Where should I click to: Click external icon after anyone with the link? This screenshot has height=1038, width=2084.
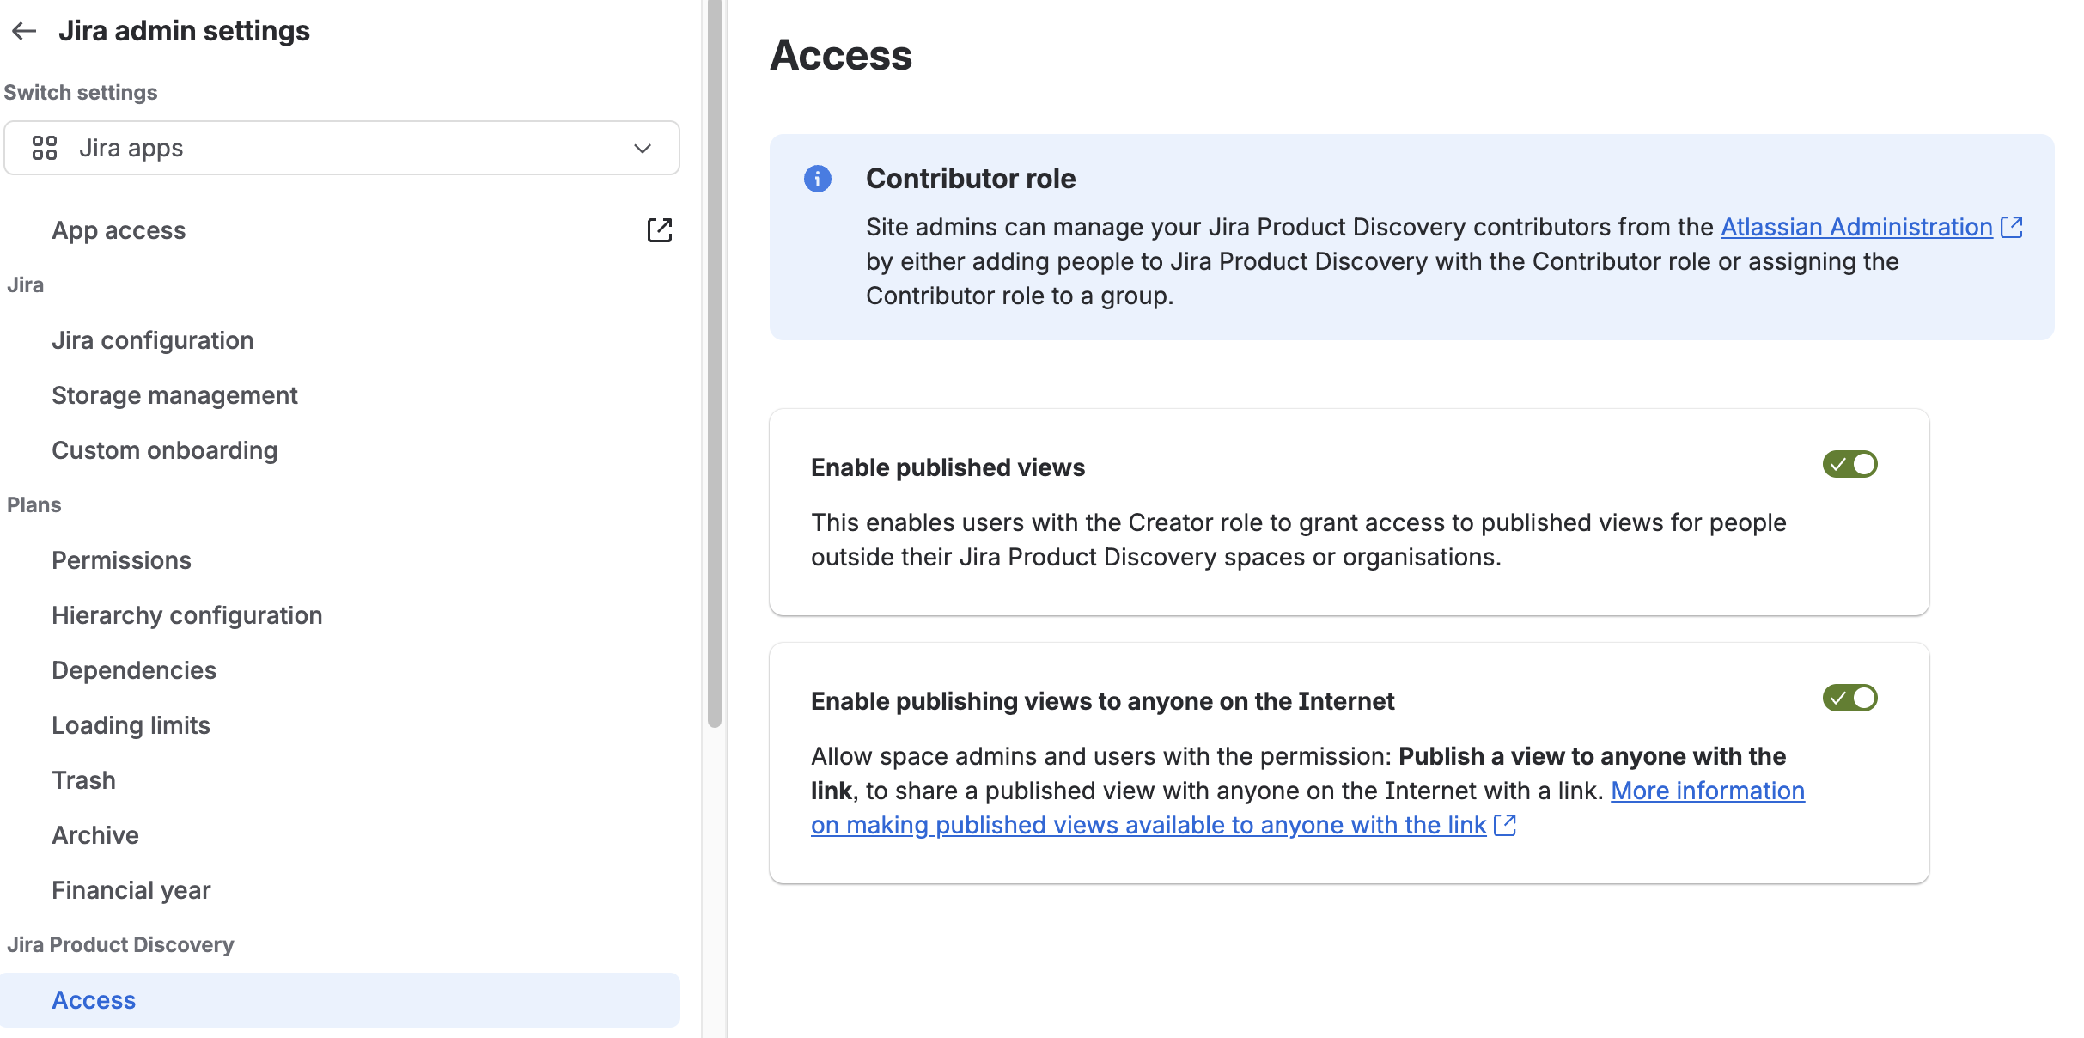(x=1505, y=825)
